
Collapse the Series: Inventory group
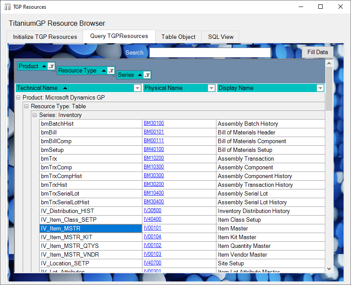pos(34,115)
